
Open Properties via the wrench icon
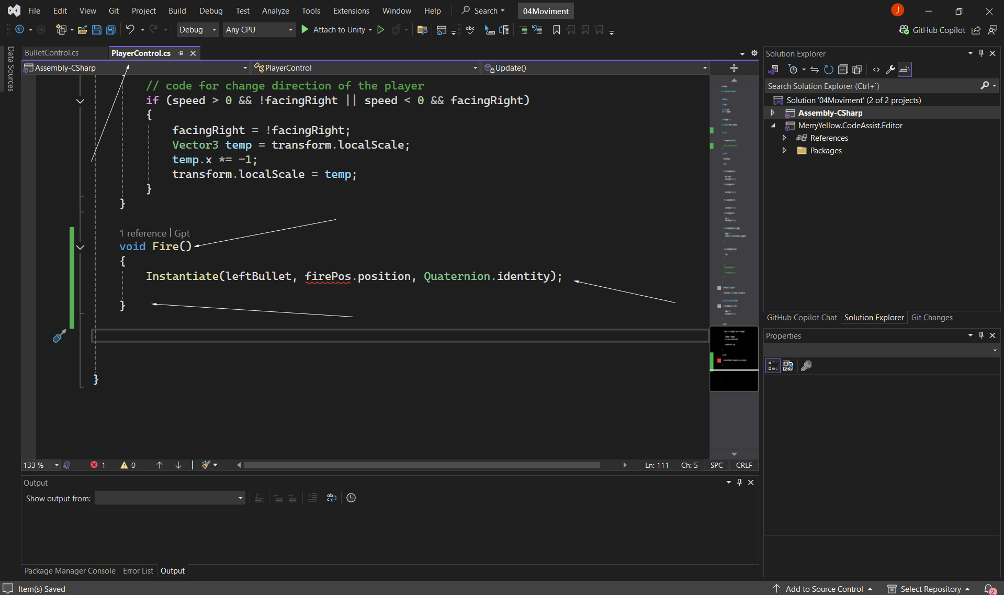(x=890, y=70)
